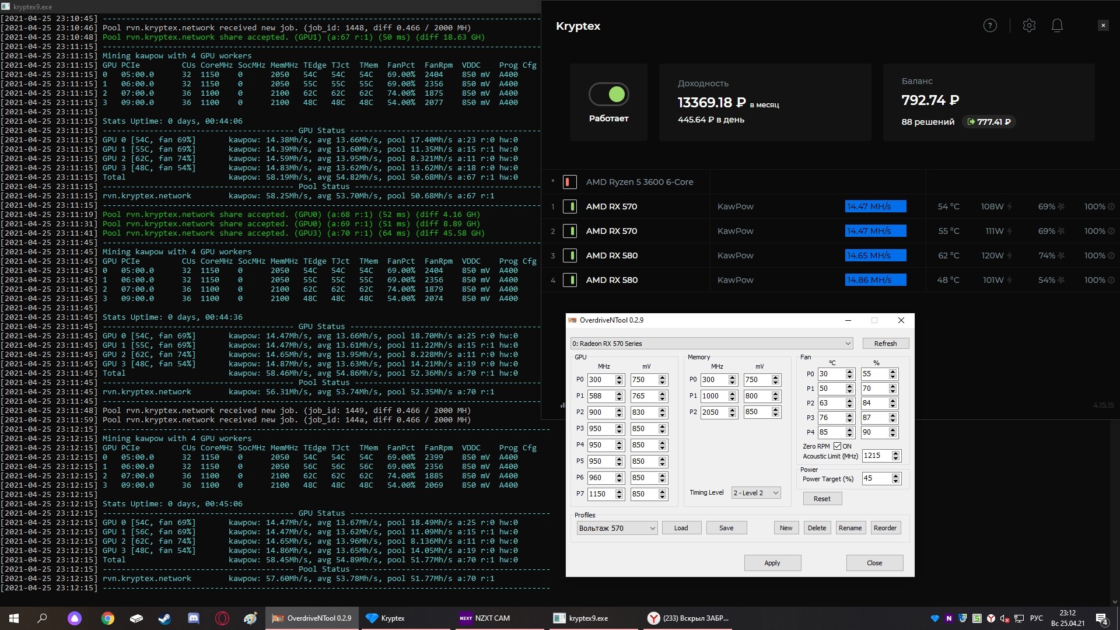
Task: Click the Kryptex tray icon
Action: [935, 618]
